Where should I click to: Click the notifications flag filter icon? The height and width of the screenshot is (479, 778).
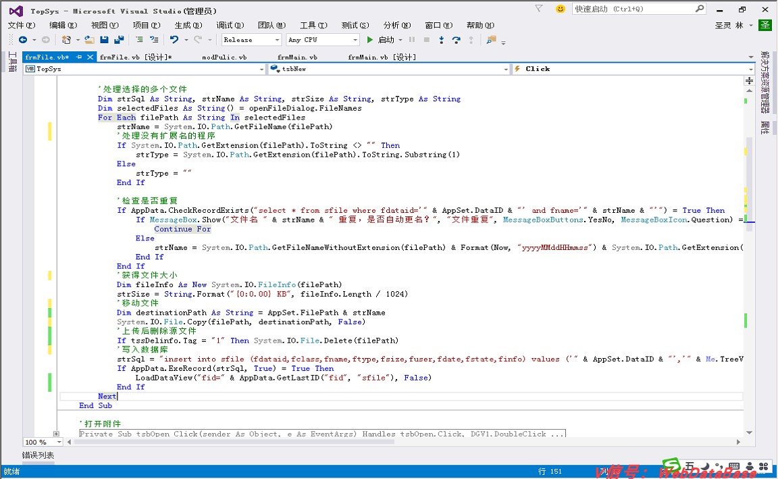pyautogui.click(x=538, y=9)
